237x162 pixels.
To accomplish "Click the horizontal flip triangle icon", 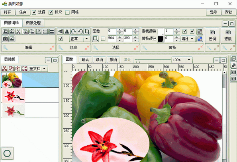I will click(x=60, y=31).
